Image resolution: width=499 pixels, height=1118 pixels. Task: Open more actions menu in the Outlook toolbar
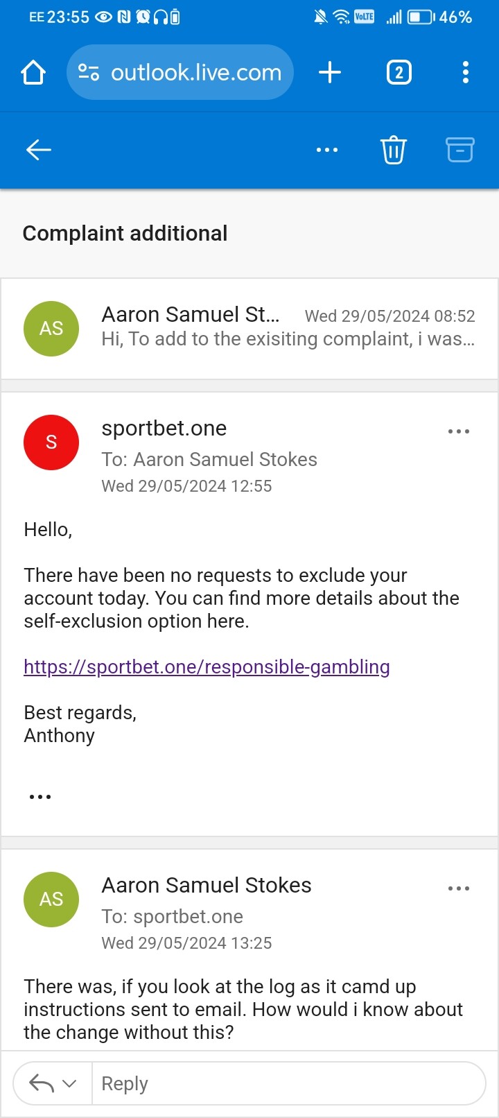point(327,150)
